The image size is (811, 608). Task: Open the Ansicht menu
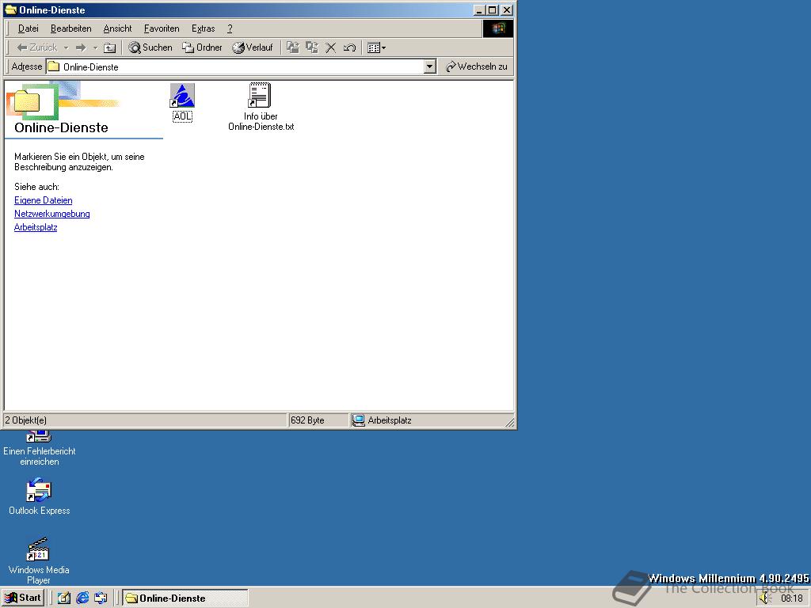117,28
